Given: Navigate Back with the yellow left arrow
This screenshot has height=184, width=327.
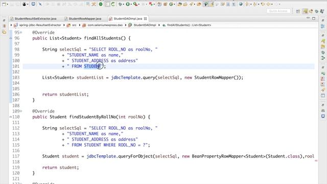Looking at the screenshot, I should point(268,4).
